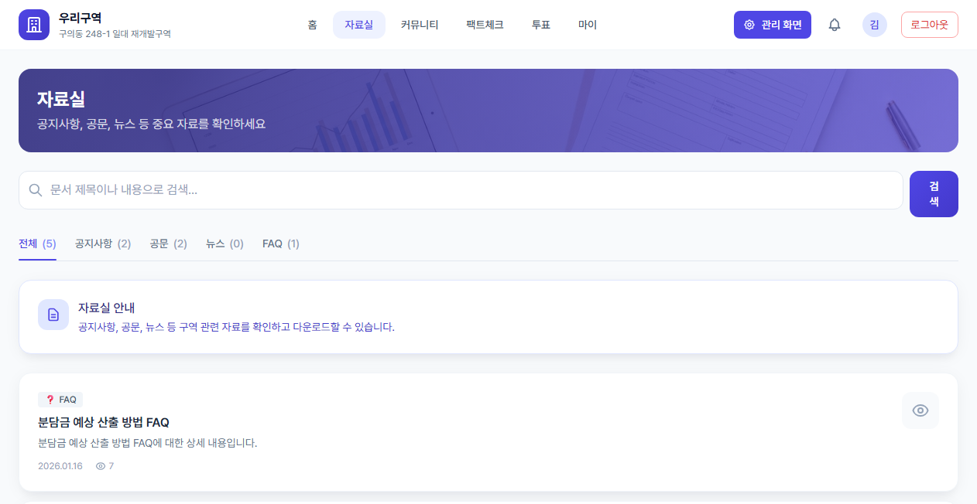This screenshot has width=977, height=504.
Task: Open 관리 화면 button
Action: (x=773, y=25)
